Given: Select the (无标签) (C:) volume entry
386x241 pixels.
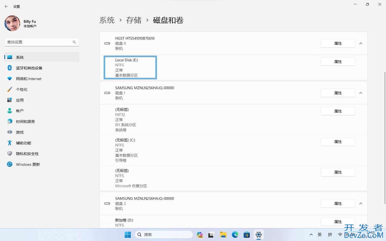Looking at the screenshot, I should pos(233,150).
